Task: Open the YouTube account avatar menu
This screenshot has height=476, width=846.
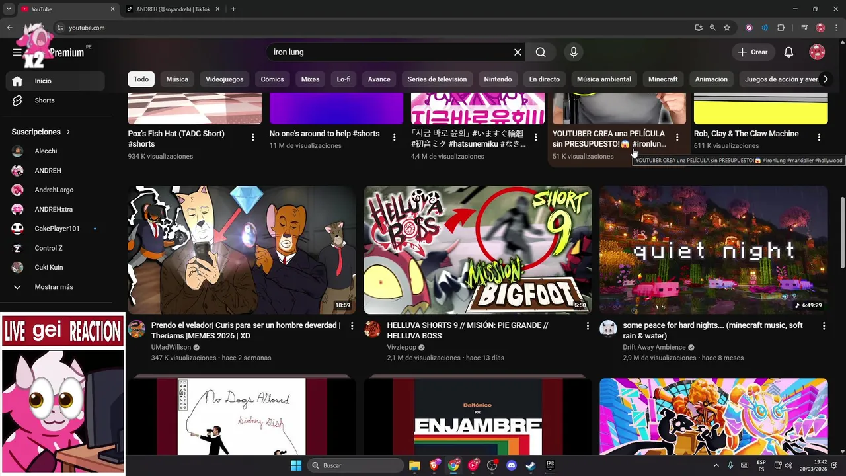Action: [x=817, y=52]
